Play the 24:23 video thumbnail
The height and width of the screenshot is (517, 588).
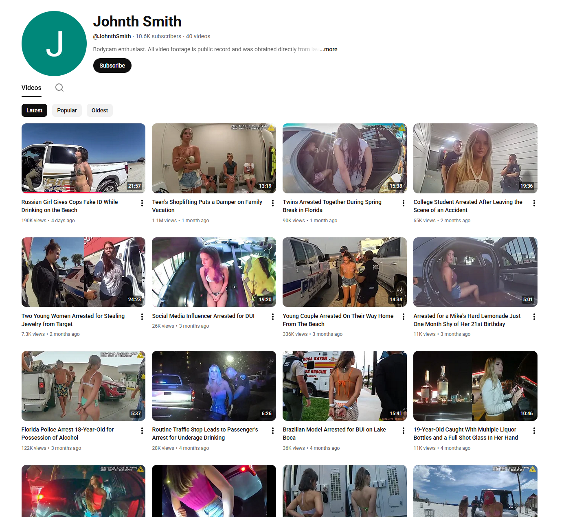coord(83,272)
